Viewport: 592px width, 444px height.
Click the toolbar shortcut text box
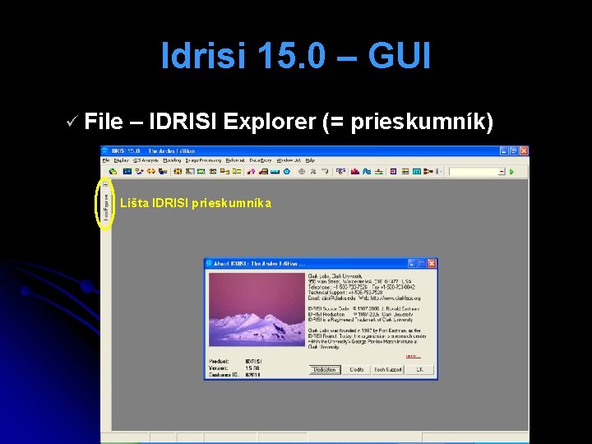pos(474,172)
